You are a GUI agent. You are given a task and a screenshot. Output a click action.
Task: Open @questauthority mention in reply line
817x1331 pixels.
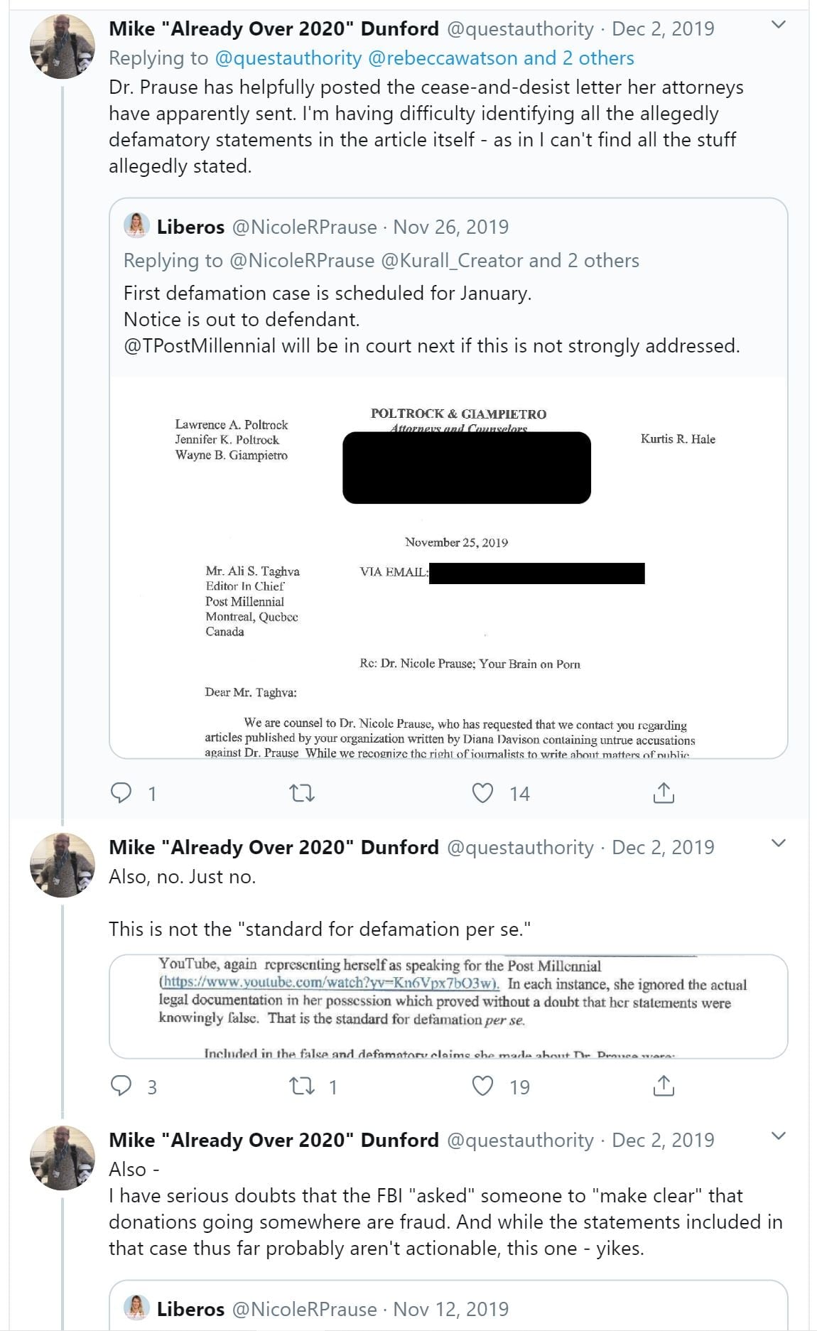(288, 58)
